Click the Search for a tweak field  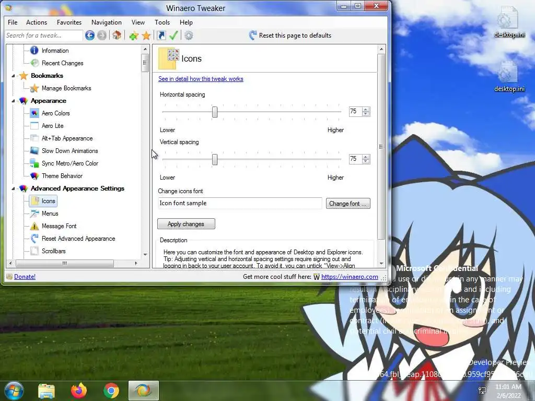(x=44, y=36)
